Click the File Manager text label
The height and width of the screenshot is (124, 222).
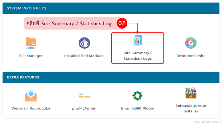pos(31,56)
